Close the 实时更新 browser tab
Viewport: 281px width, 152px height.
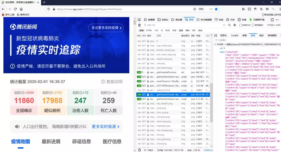coord(38,2)
